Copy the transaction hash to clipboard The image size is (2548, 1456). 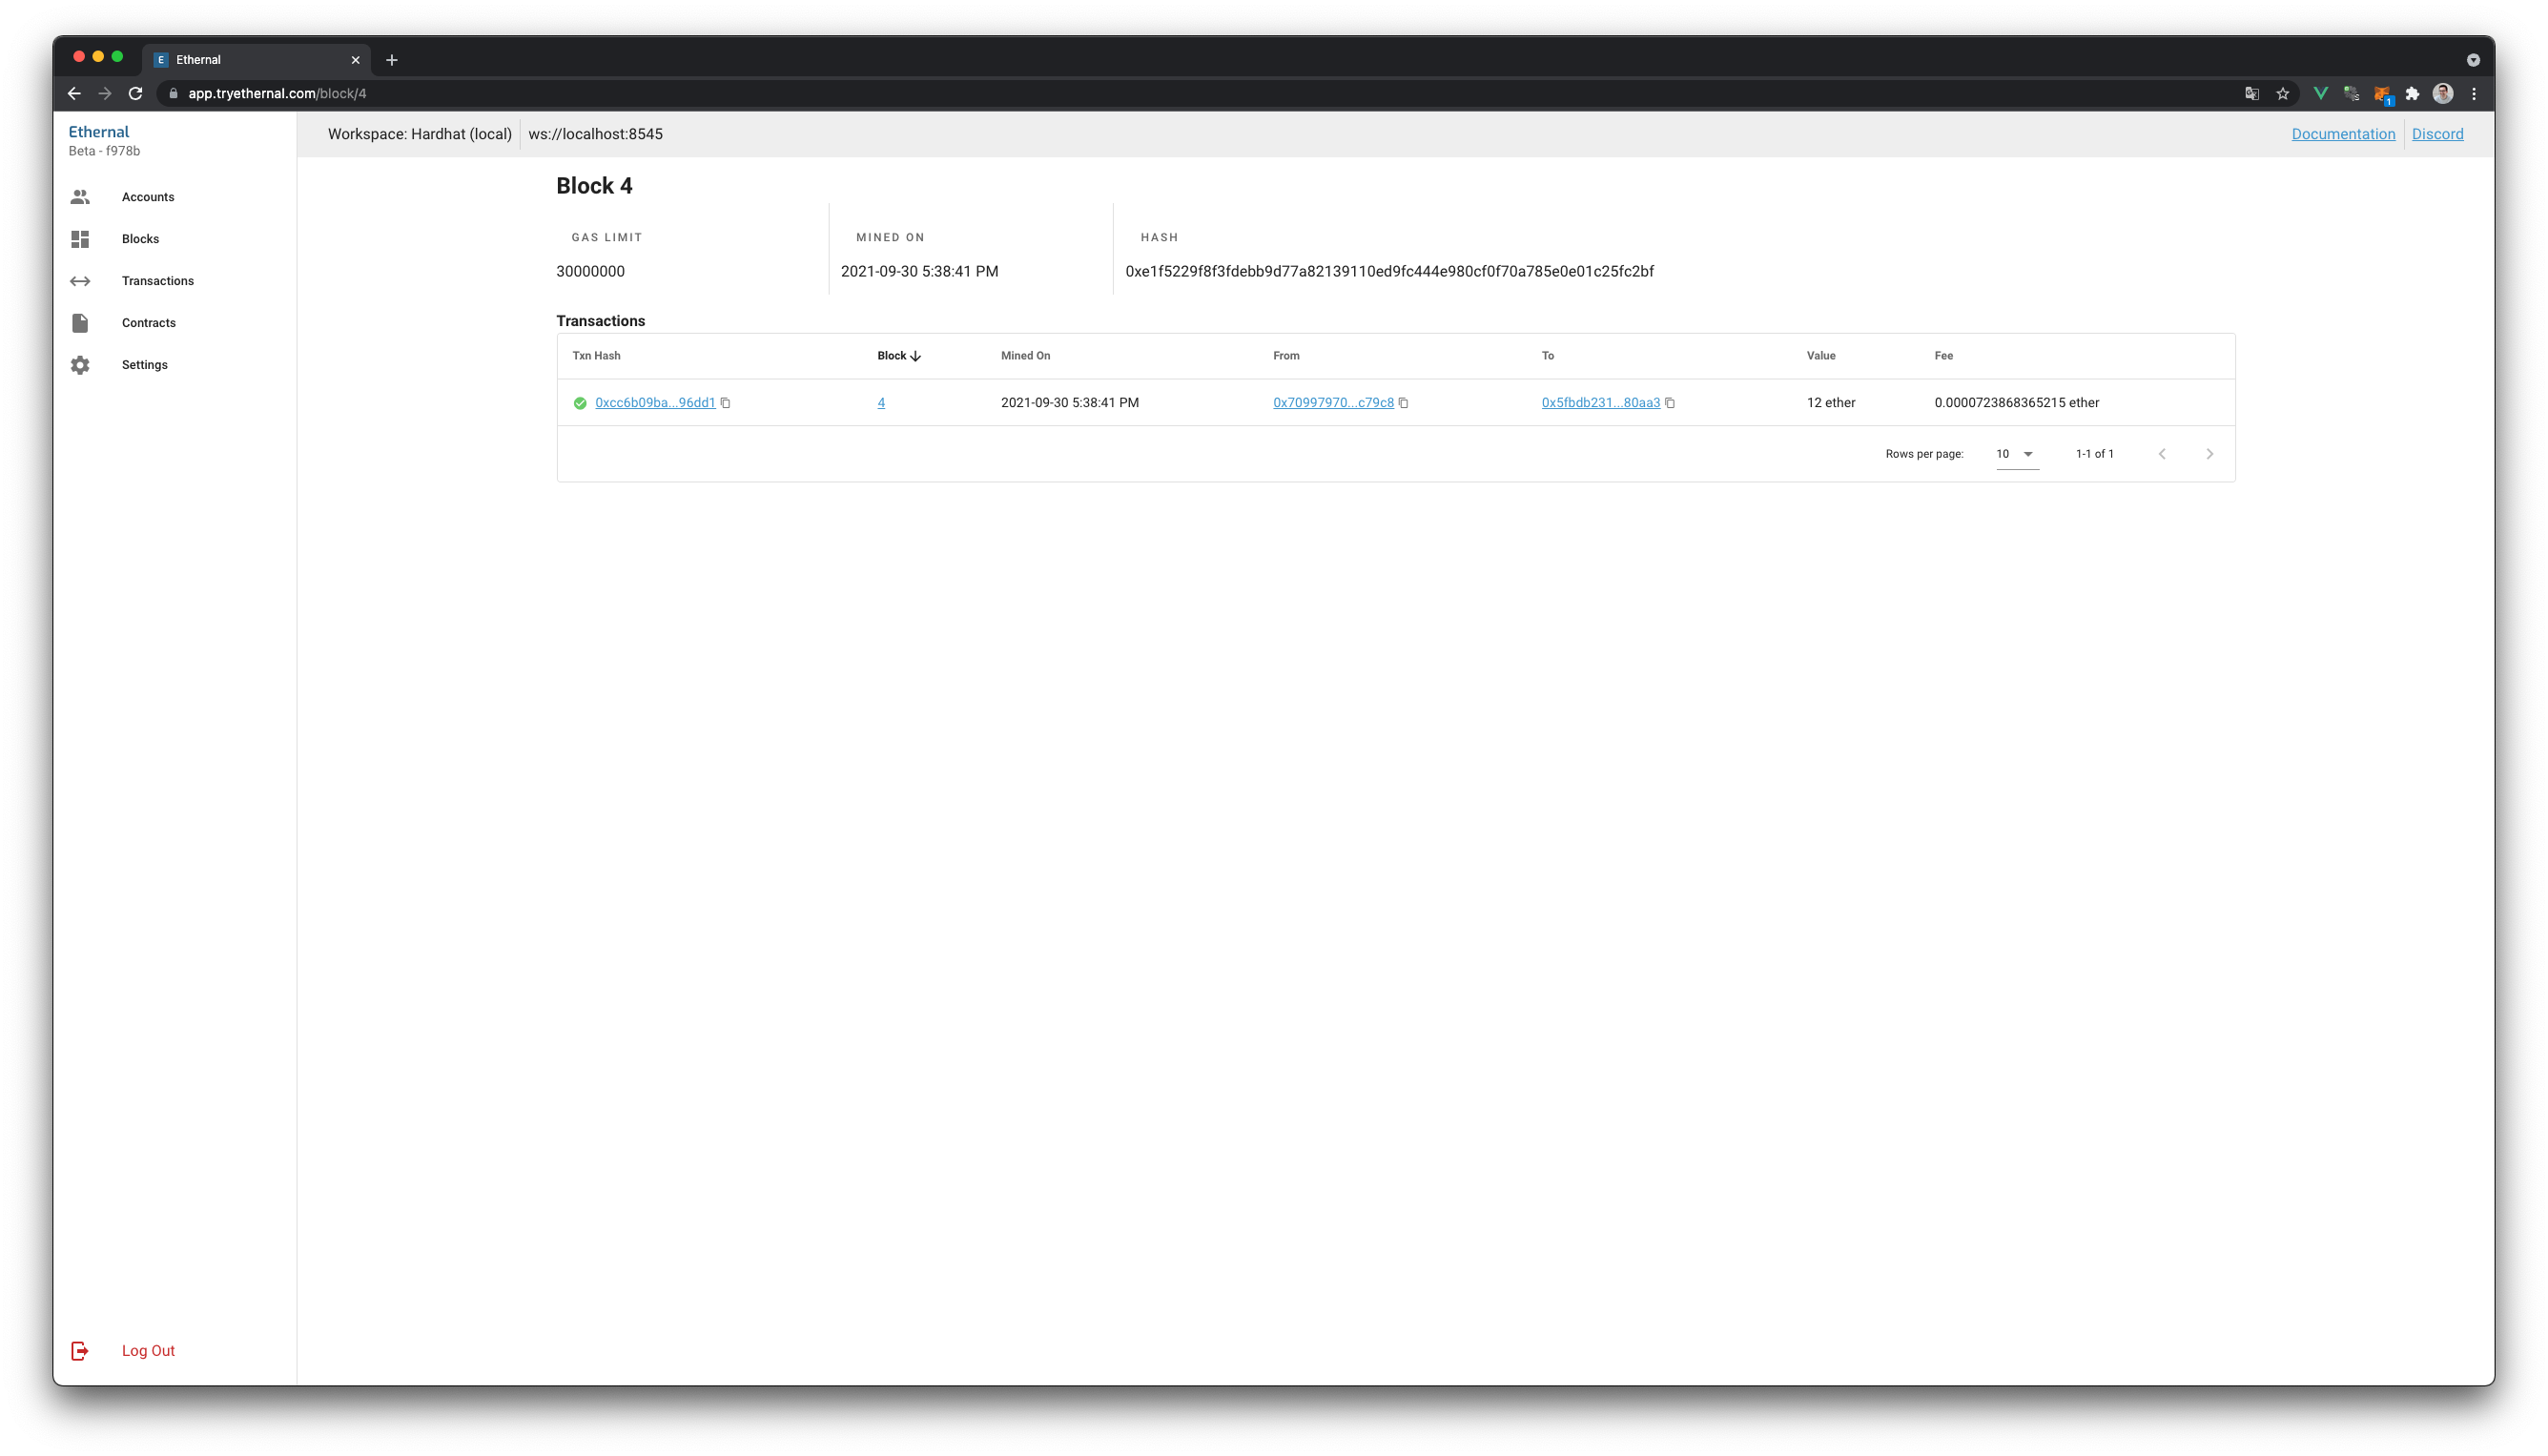726,403
